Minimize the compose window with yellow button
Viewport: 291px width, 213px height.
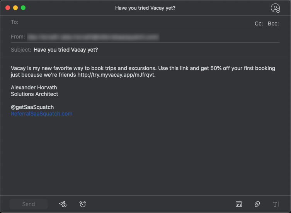tap(15, 8)
